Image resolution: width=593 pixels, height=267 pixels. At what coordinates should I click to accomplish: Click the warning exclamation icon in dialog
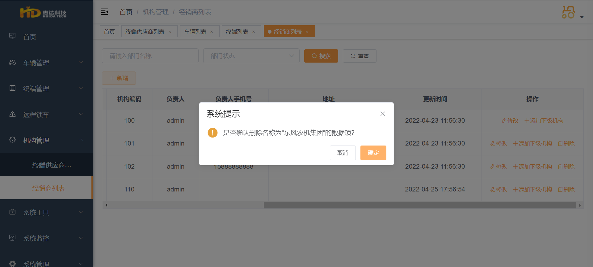[x=212, y=133]
